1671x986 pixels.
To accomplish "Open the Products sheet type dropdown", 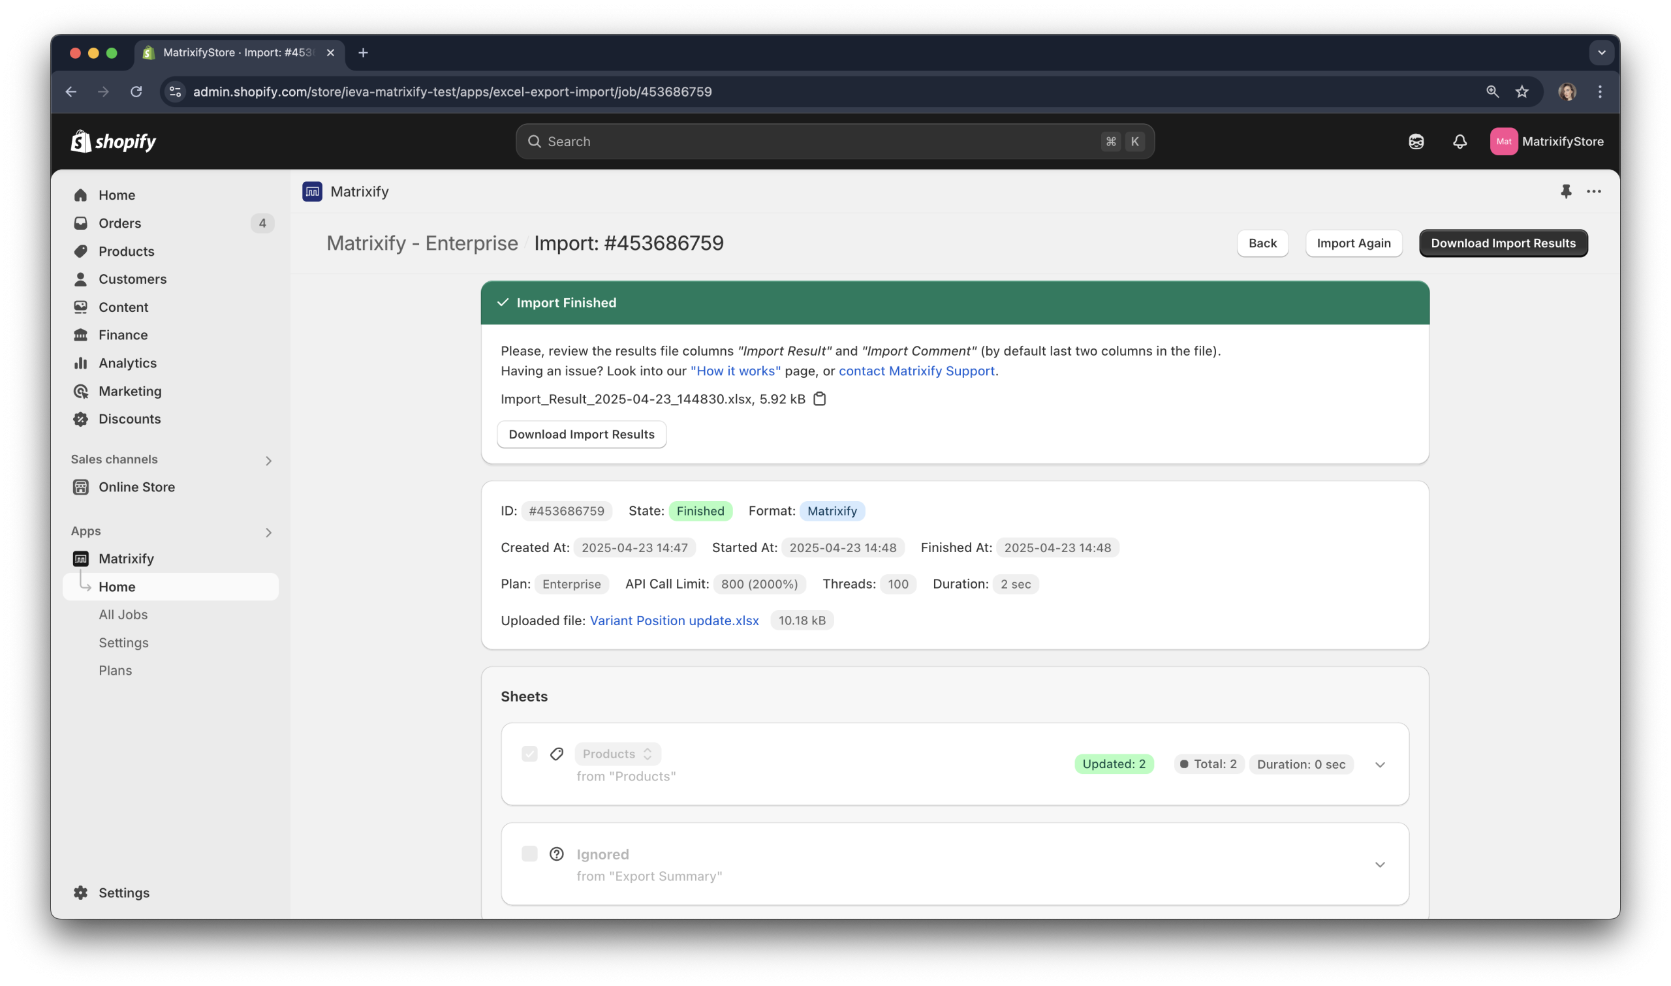I will point(617,754).
